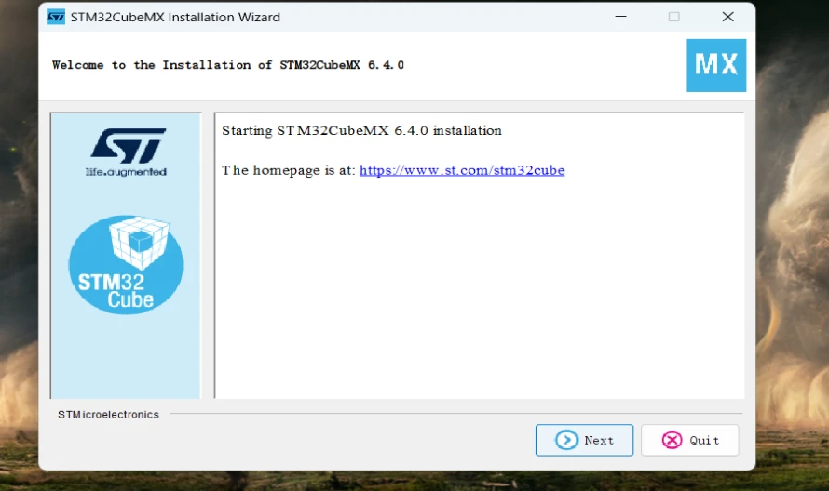Click the ST icon in the title bar

[56, 17]
